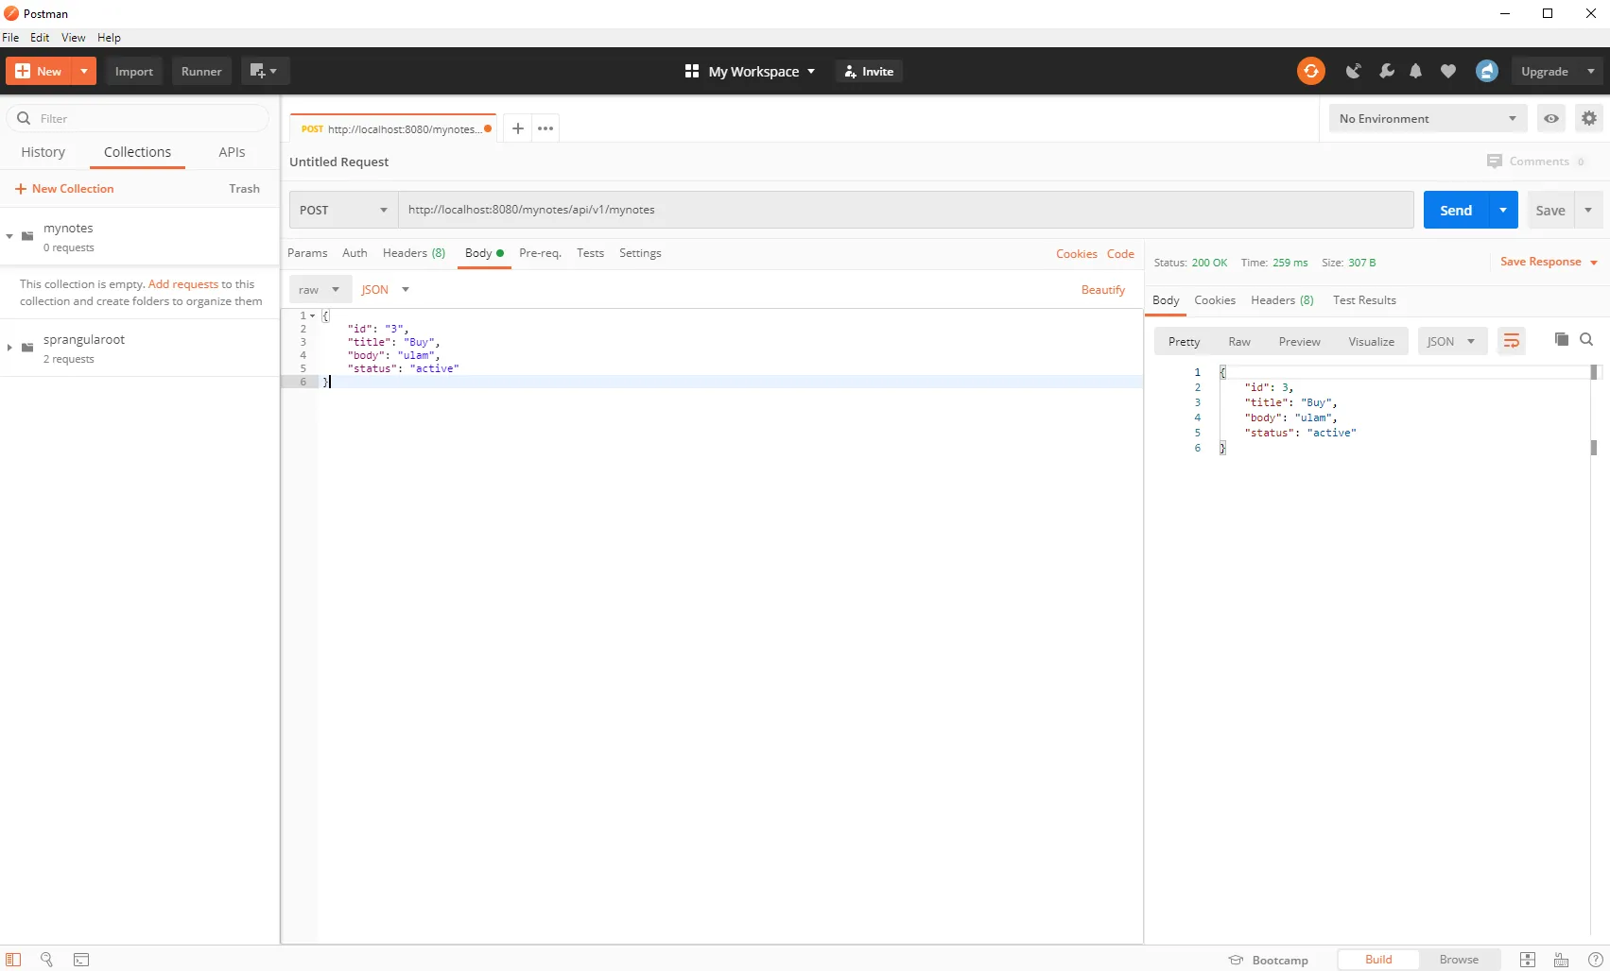The height and width of the screenshot is (971, 1610).
Task: Open the response JSON format dropdown
Action: (x=1452, y=341)
